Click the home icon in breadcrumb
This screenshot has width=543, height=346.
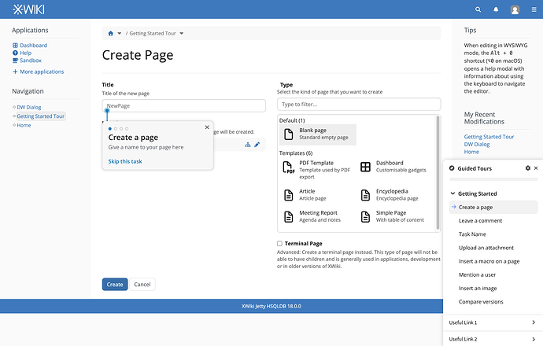click(110, 34)
